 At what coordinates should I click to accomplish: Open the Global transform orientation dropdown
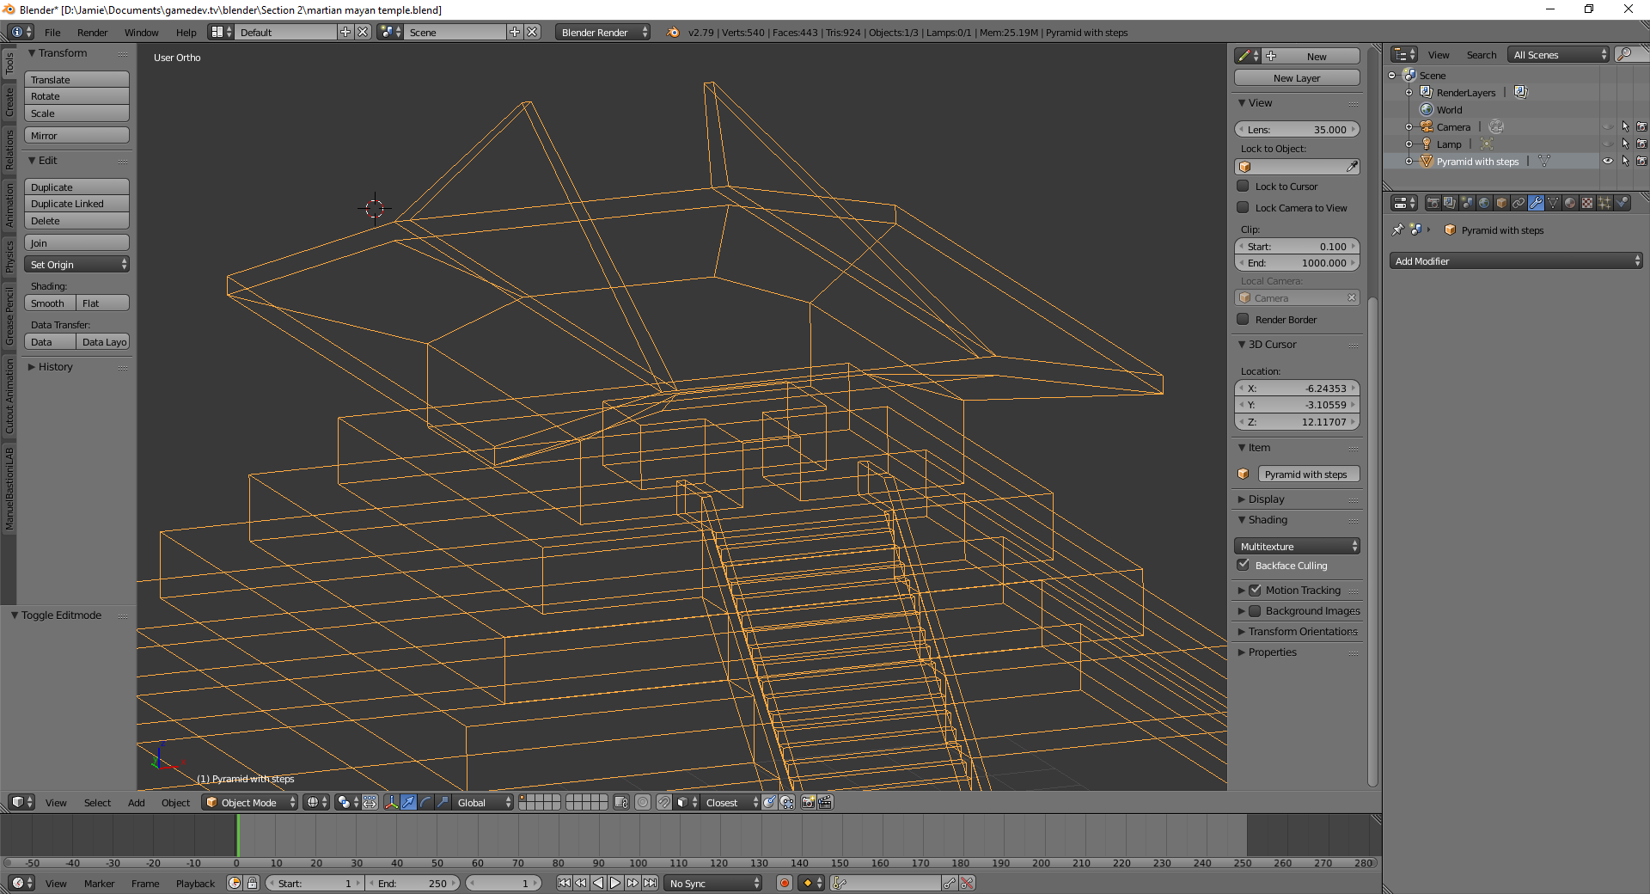[482, 802]
